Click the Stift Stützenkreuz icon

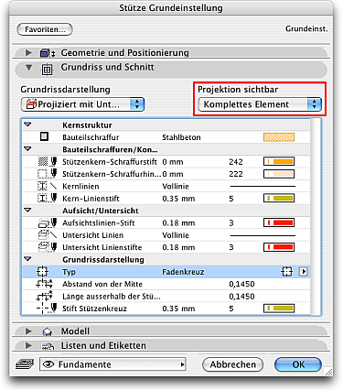(47, 308)
